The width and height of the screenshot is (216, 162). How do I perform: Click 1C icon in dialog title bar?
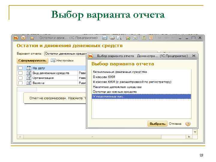coord(90,56)
